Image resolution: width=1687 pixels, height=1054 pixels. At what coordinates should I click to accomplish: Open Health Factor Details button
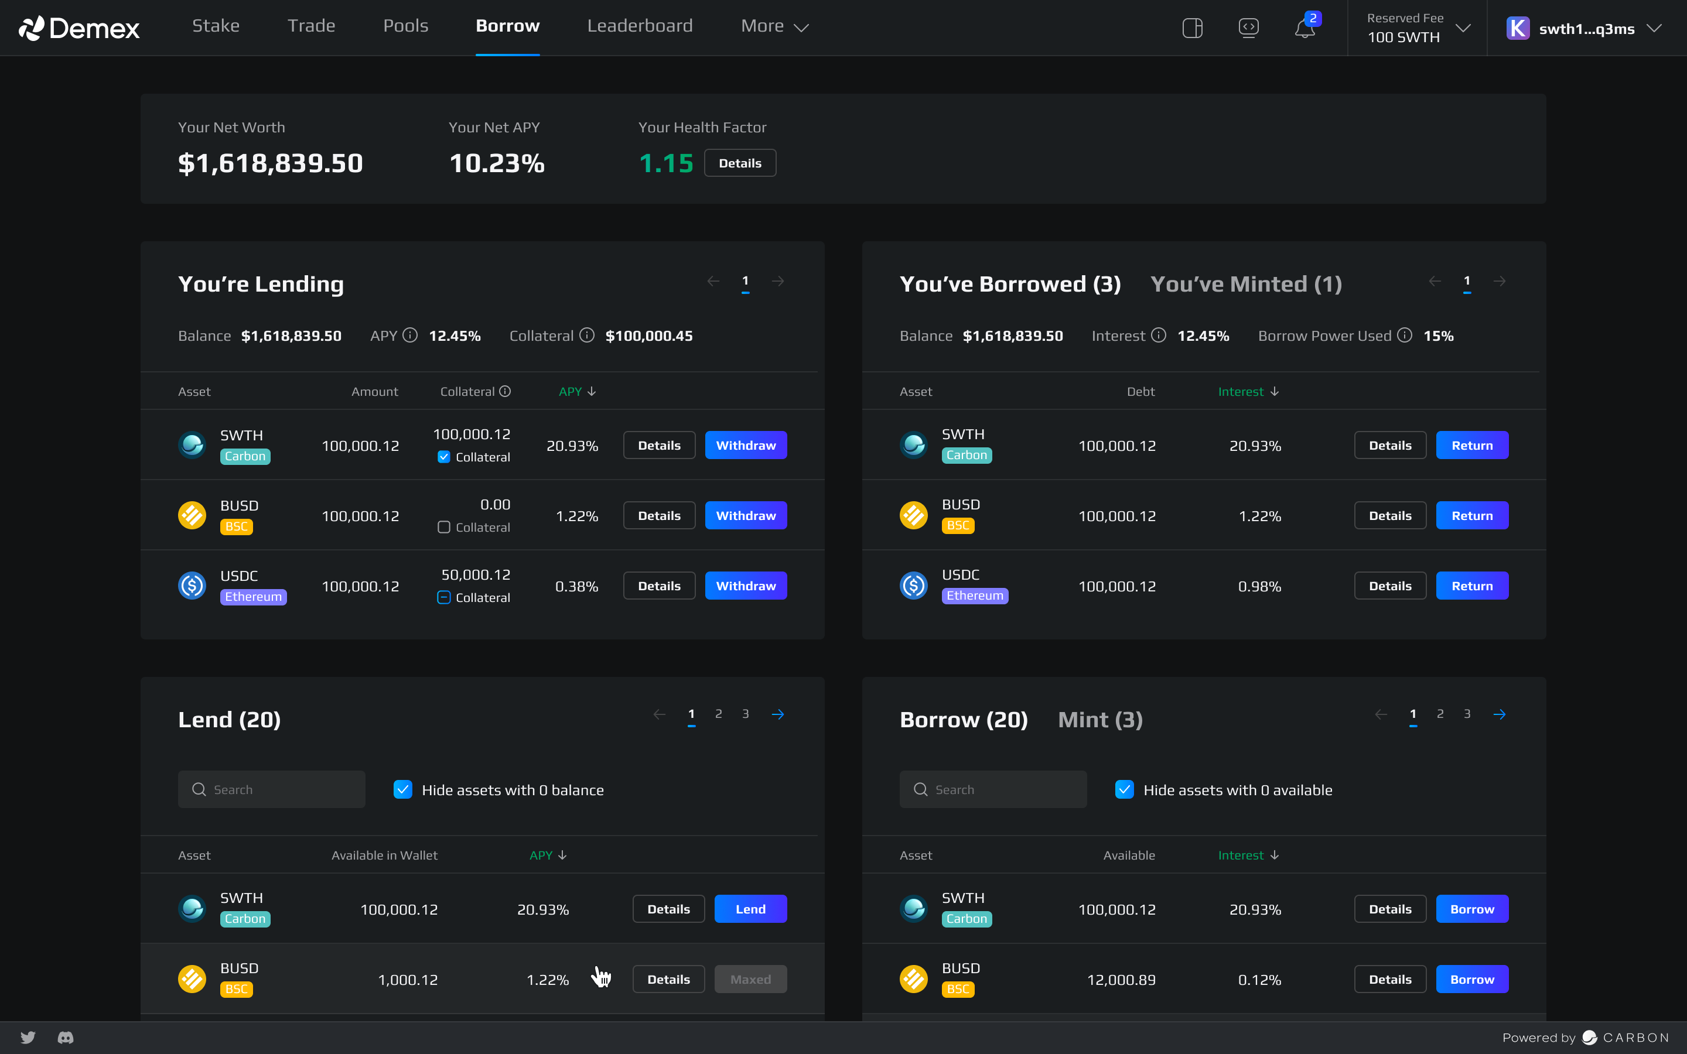(740, 162)
